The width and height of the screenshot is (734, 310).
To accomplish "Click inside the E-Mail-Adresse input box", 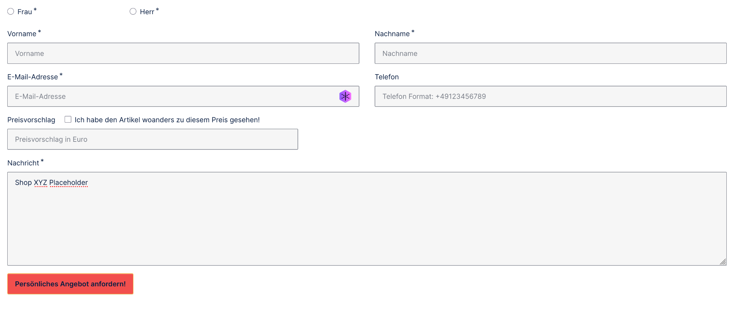I will pyautogui.click(x=172, y=96).
